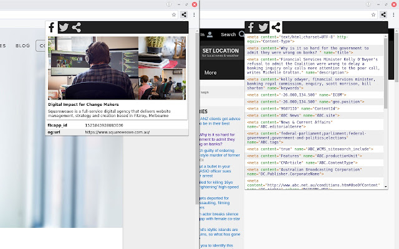This screenshot has height=249, width=399.
Task: Open Why is it so hard headline
Action: click(218, 139)
